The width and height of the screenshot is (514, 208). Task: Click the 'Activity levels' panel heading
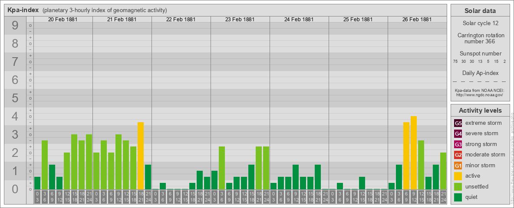click(x=480, y=110)
